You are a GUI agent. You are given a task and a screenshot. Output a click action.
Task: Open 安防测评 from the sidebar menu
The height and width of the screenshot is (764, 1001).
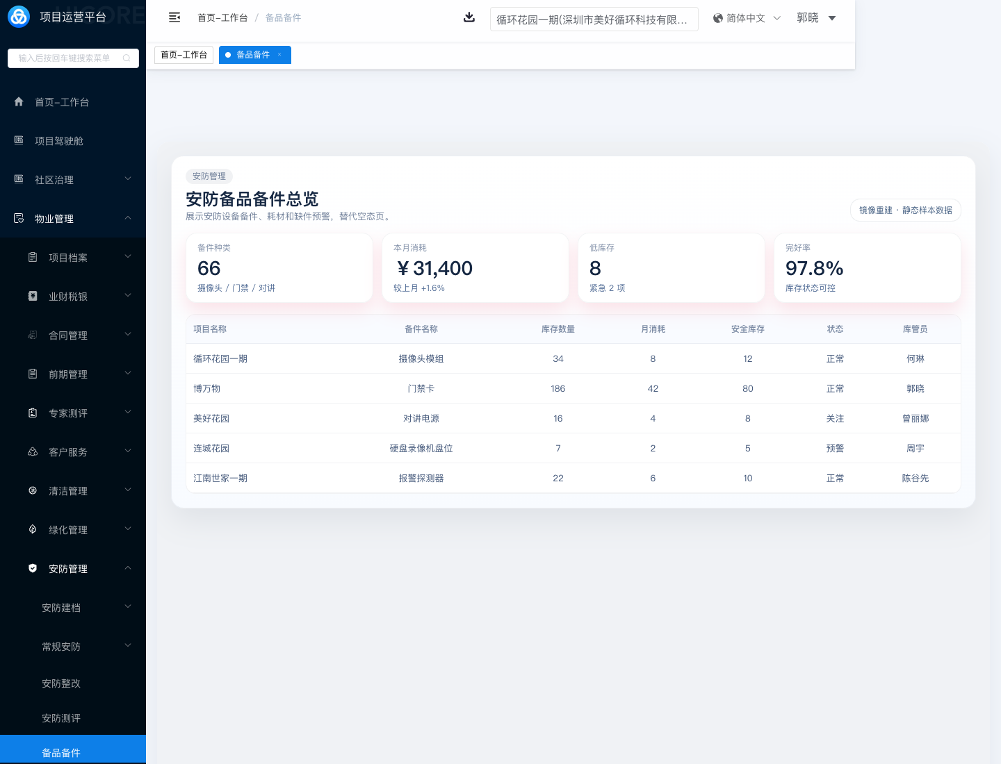61,718
